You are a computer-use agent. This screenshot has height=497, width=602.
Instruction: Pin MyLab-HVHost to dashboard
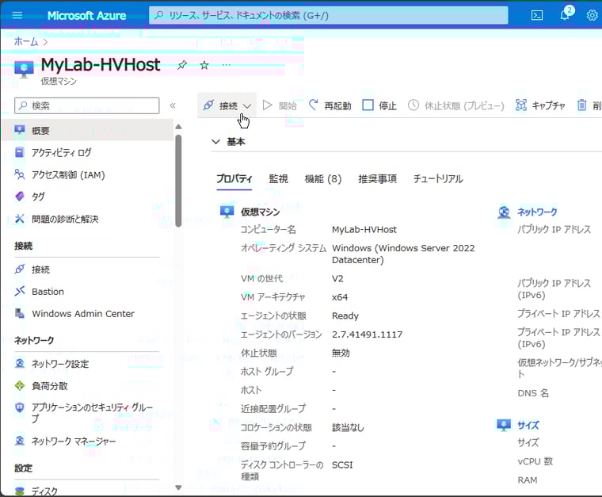pyautogui.click(x=182, y=65)
